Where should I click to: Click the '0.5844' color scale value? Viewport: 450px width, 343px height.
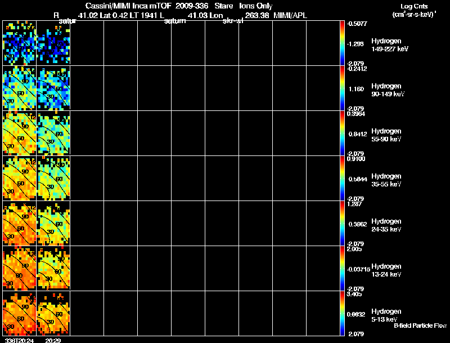[358, 179]
